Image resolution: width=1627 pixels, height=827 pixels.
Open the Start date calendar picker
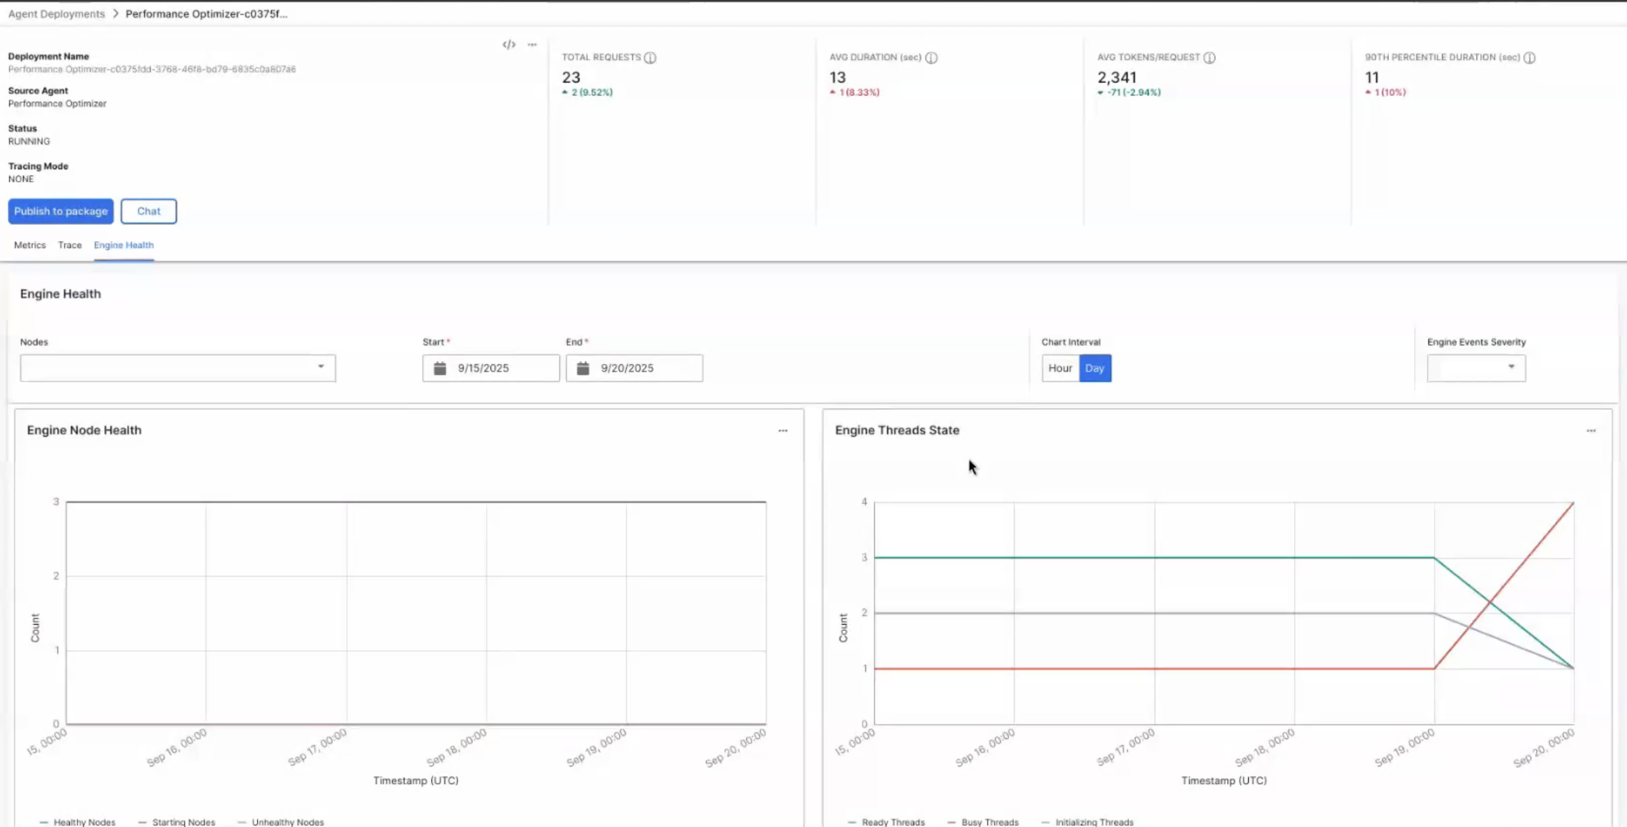pyautogui.click(x=440, y=368)
